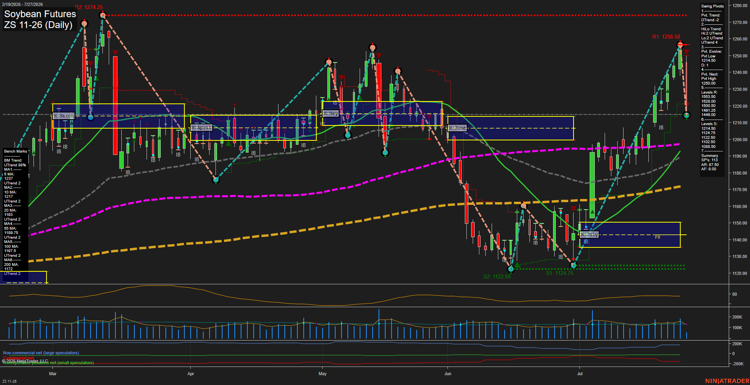Click the AF: 8.00 summary value
Viewport: 750px width, 385px height.
(x=709, y=169)
